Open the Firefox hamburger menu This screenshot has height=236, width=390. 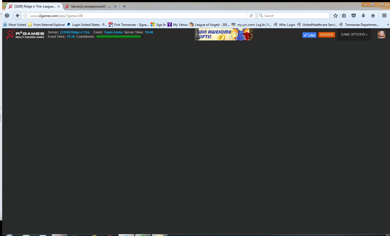[384, 16]
